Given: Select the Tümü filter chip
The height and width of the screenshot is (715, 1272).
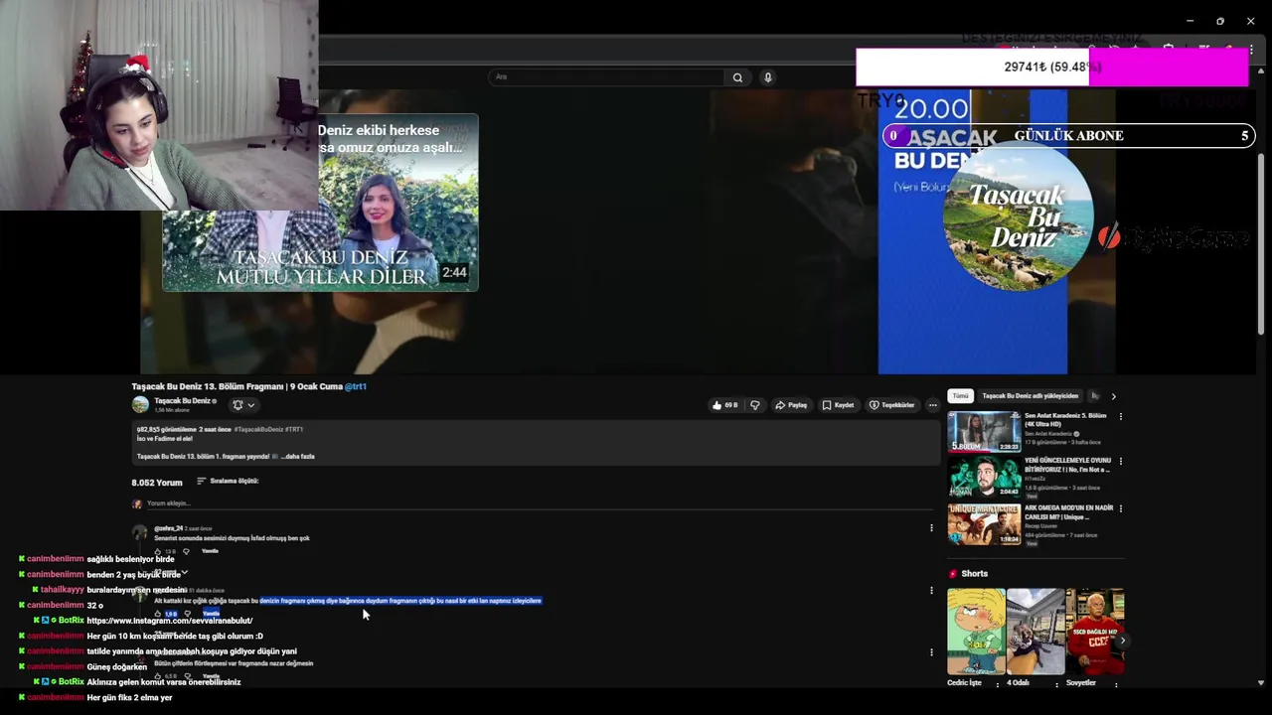Looking at the screenshot, I should tap(960, 396).
